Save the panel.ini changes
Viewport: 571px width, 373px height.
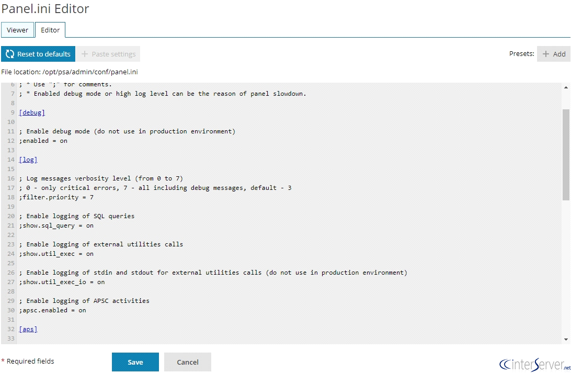(x=135, y=362)
